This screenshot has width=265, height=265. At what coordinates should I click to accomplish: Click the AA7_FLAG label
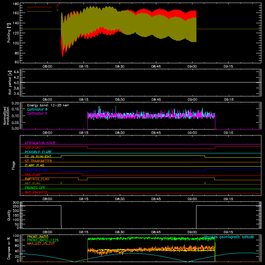point(32,183)
